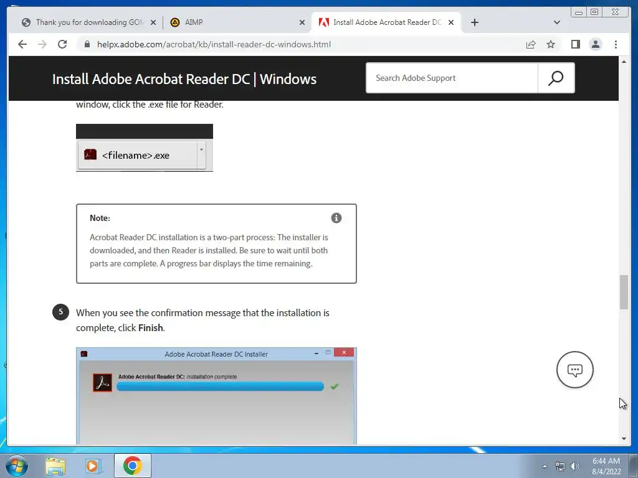The height and width of the screenshot is (478, 638).
Task: Click the magnifier search button
Action: point(556,78)
